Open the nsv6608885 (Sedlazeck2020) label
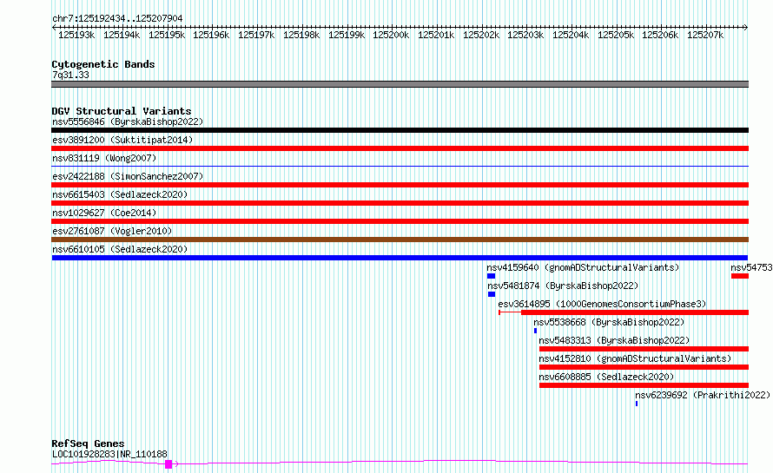This screenshot has height=473, width=773. [x=606, y=377]
